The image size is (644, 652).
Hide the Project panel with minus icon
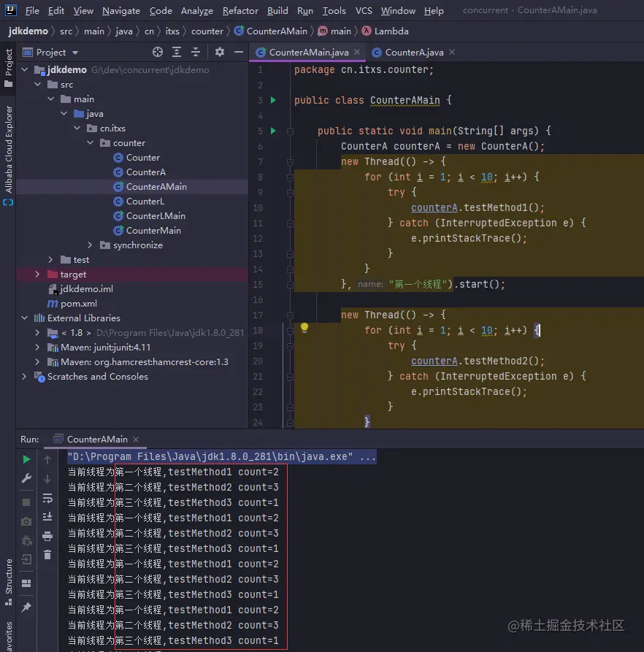pyautogui.click(x=239, y=52)
